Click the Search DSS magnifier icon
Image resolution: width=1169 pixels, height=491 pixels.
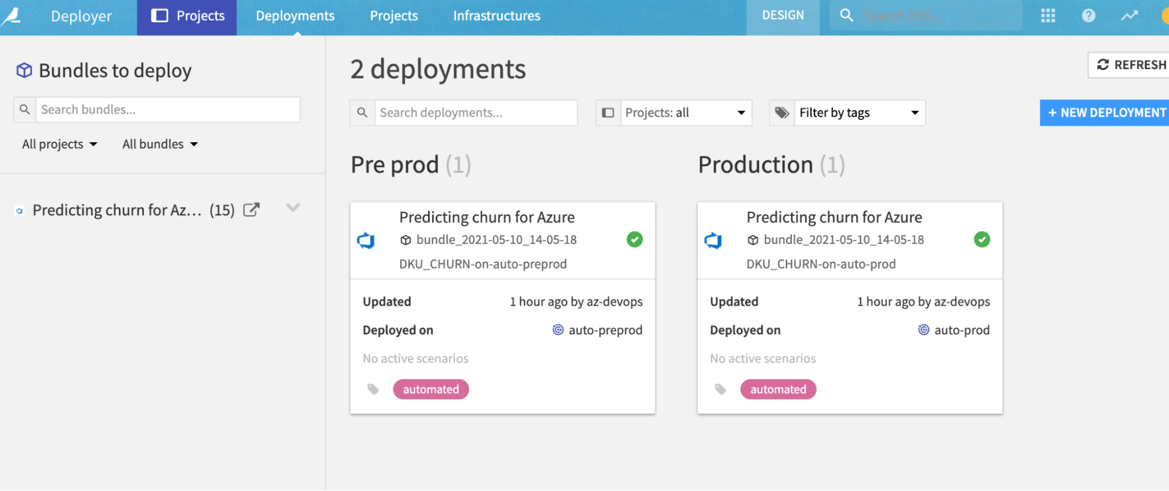tap(846, 16)
